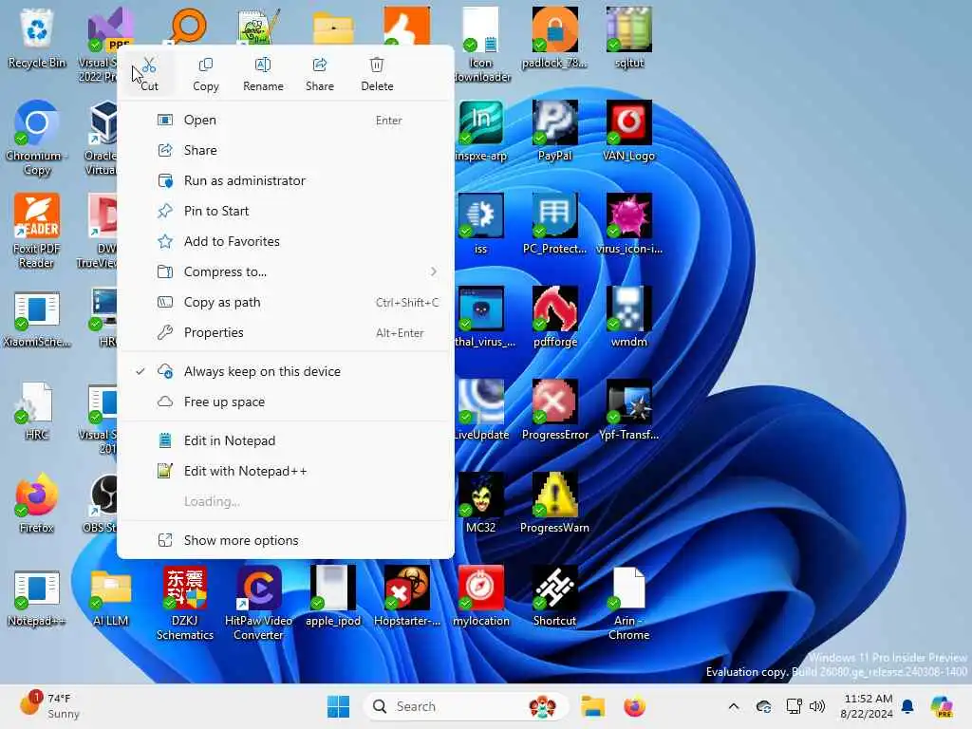Click the top-row Share icon
Screen dimensions: 972x729
320,74
